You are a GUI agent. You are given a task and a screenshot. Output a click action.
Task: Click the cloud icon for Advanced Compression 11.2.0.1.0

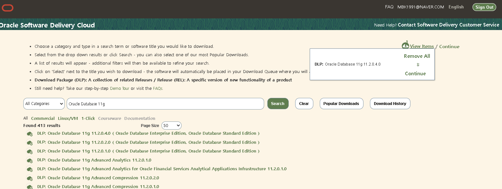click(30, 186)
